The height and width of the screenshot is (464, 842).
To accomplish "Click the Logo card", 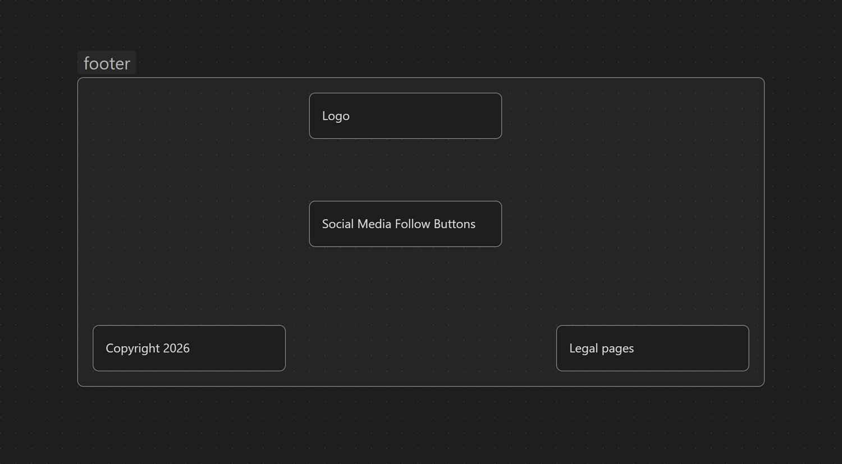I will pos(405,116).
